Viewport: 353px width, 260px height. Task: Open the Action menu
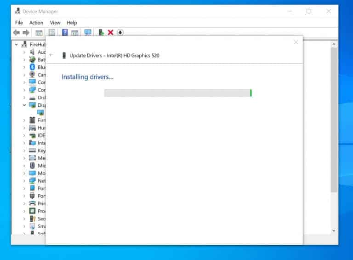[36, 23]
